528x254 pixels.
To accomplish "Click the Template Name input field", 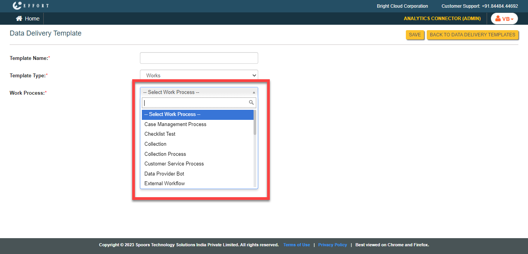I will (199, 58).
